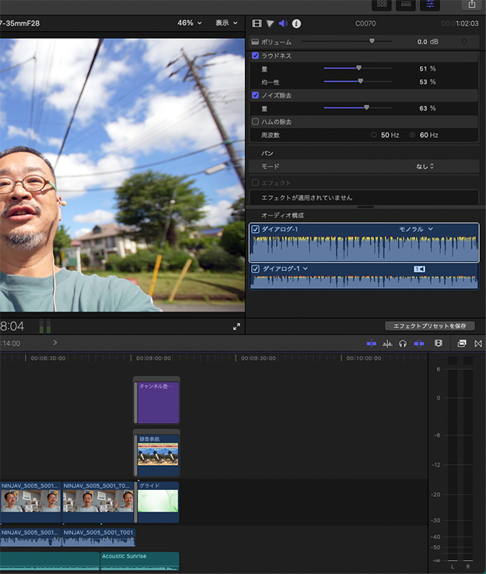The image size is (486, 574).
Task: Select the purple チャンネル登 title clip
Action: 156,403
